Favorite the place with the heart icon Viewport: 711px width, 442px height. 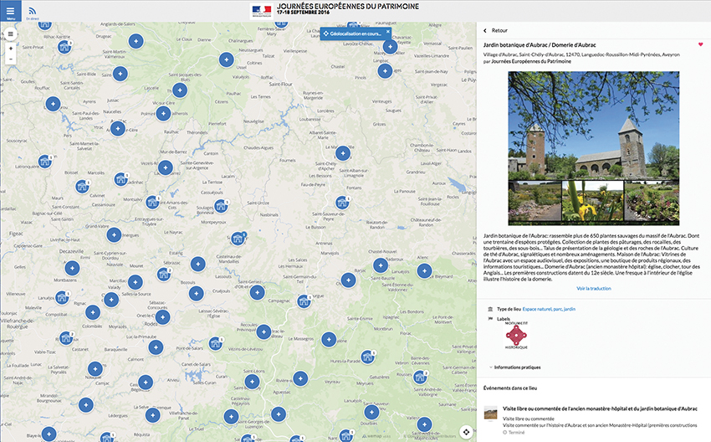701,44
